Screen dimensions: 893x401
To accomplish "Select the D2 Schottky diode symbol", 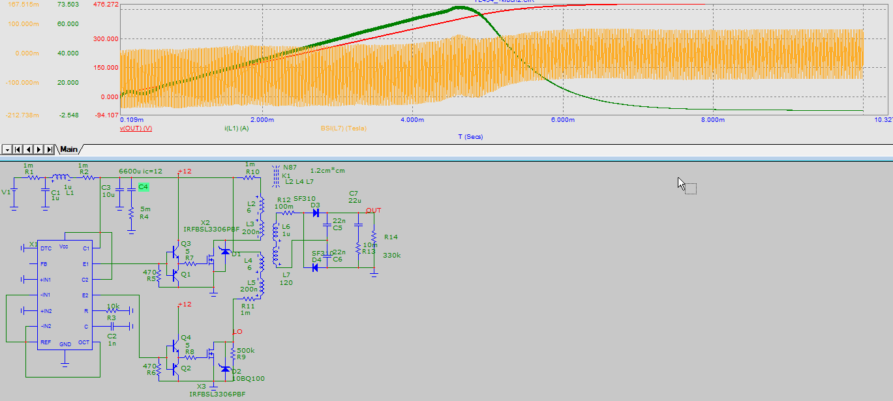I will [226, 369].
